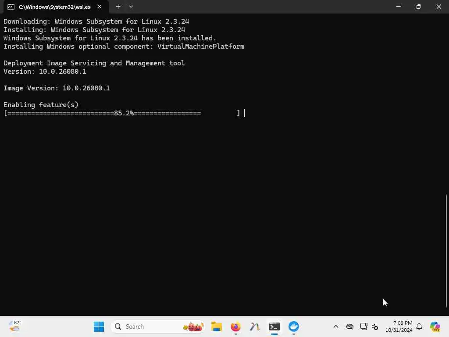The width and height of the screenshot is (449, 337).
Task: Close the wsl.exe terminal tab
Action: [100, 7]
